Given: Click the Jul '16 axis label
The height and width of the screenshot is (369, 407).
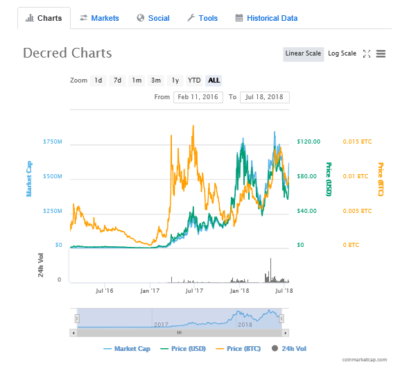Looking at the screenshot, I should click(104, 291).
